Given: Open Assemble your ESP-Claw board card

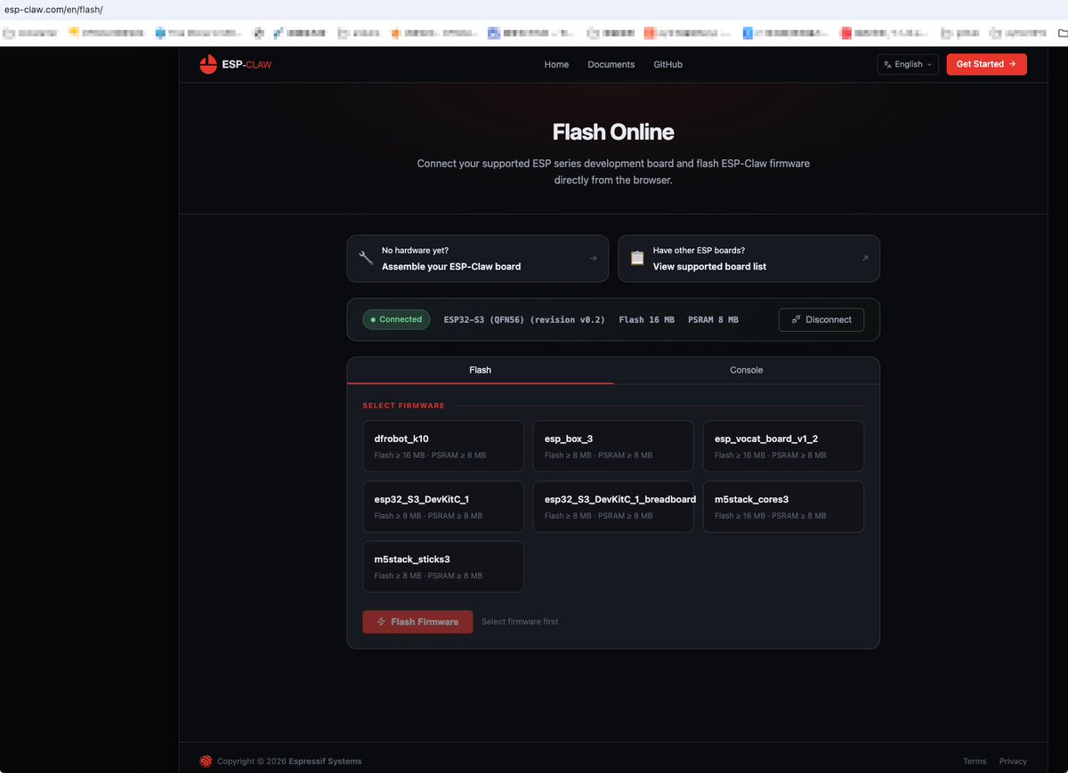Looking at the screenshot, I should 478,259.
